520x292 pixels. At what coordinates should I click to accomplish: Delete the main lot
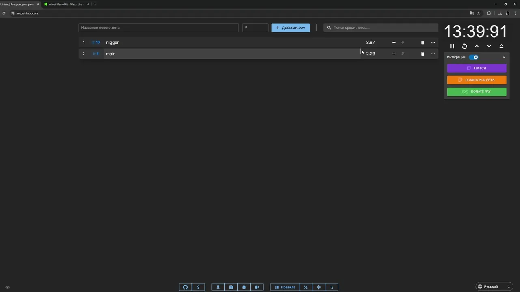[422, 54]
